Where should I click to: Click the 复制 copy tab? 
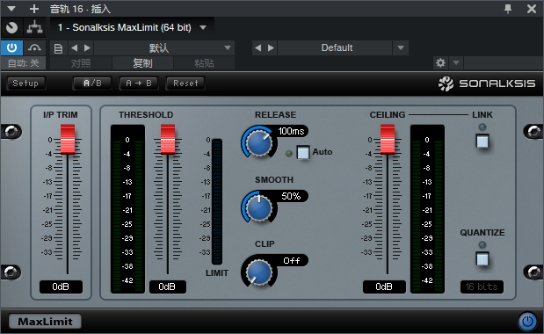click(142, 63)
